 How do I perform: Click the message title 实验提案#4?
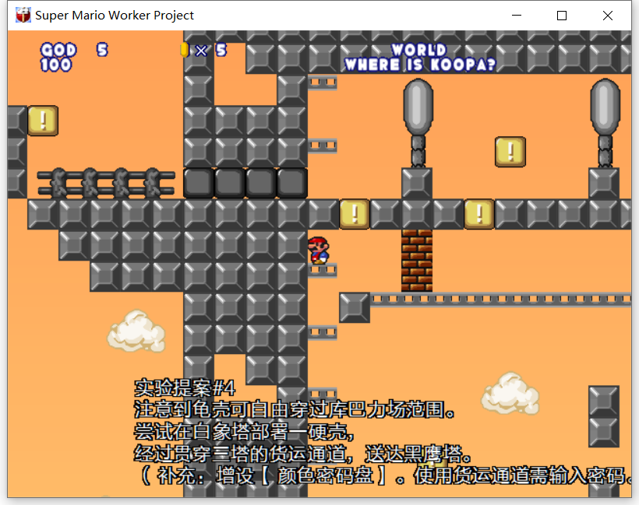click(x=185, y=388)
